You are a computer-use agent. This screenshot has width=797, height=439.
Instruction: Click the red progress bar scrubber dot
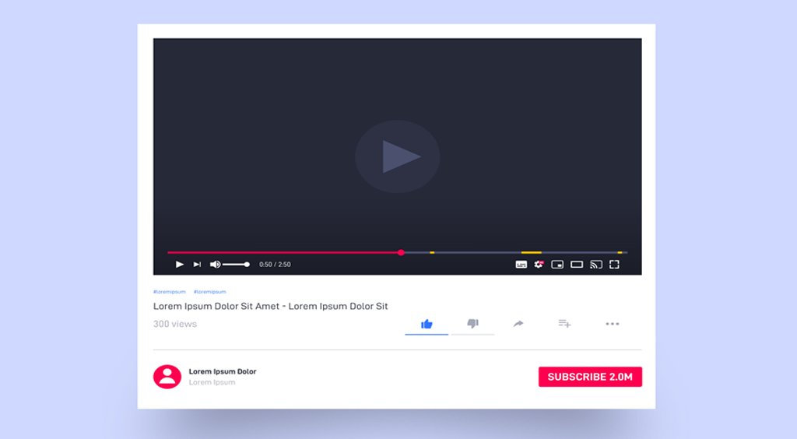click(401, 252)
